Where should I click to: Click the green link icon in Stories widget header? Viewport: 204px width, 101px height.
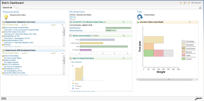coord(124,36)
